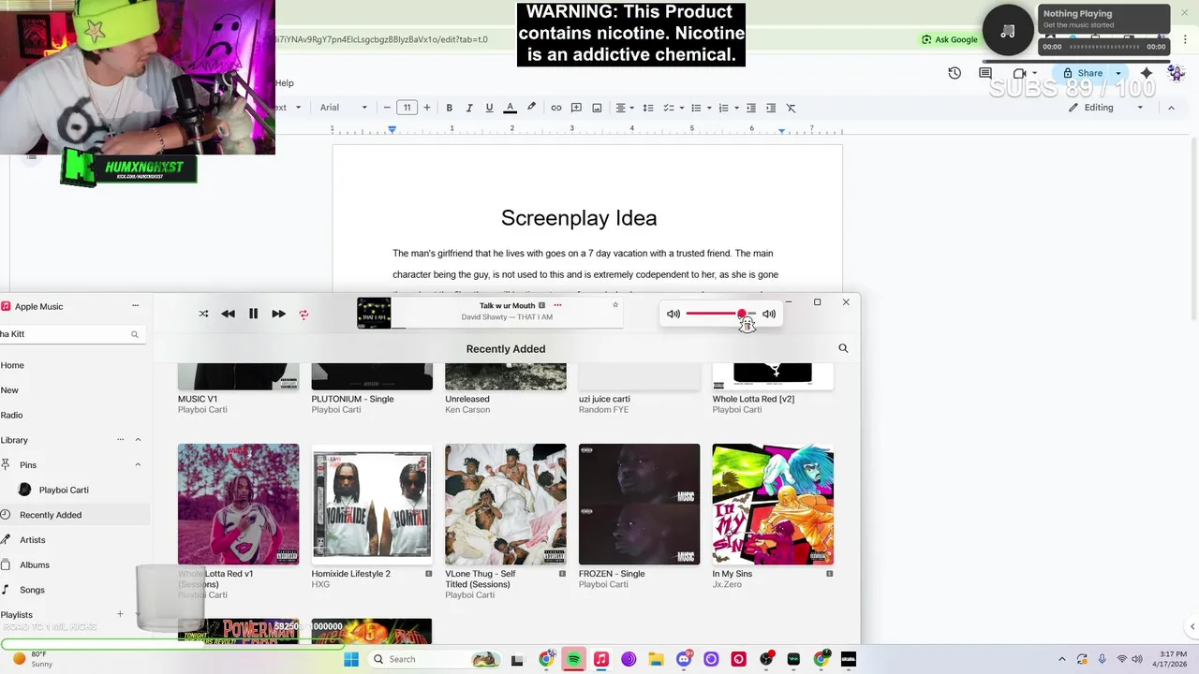The width and height of the screenshot is (1199, 674).
Task: Open Docs version history clock icon
Action: (x=955, y=73)
